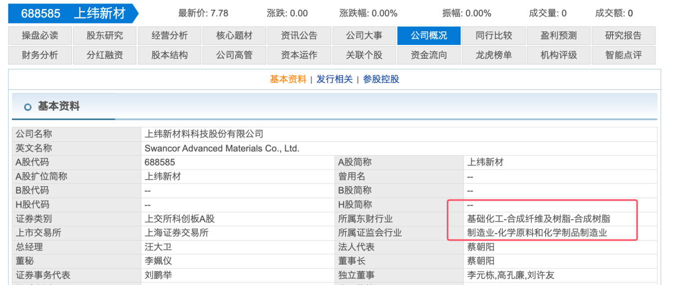682x285 pixels.
Task: Select 法人代表 value 蔡朝阳
Action: 481,247
